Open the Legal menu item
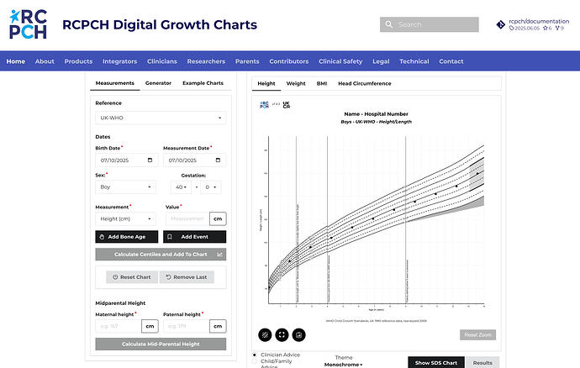Image resolution: width=580 pixels, height=368 pixels. coord(381,61)
